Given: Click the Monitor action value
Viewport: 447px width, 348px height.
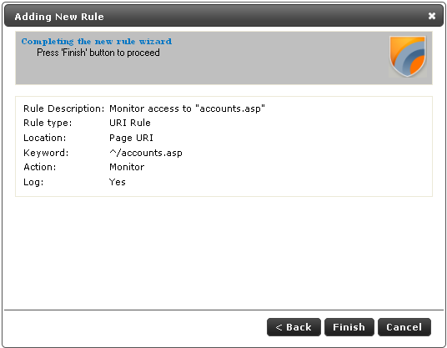Looking at the screenshot, I should coord(127,167).
